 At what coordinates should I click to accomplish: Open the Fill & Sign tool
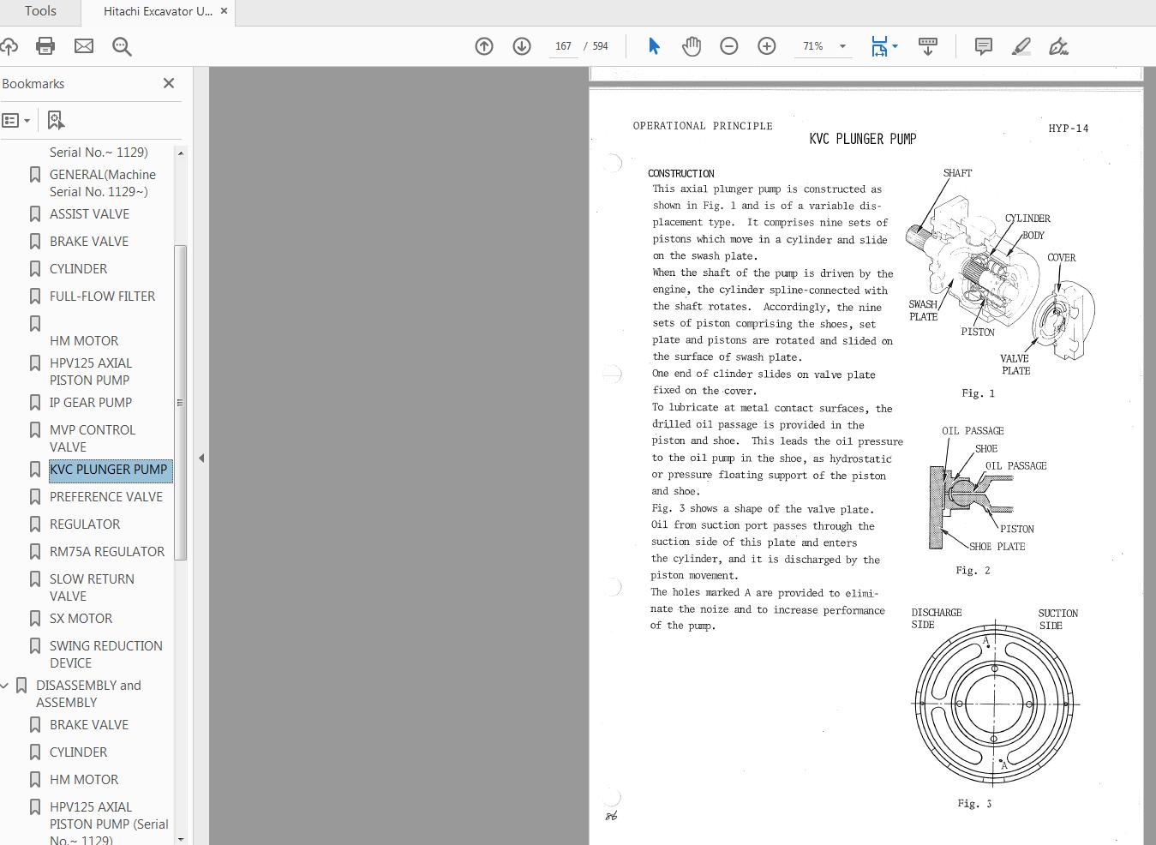(x=1058, y=46)
